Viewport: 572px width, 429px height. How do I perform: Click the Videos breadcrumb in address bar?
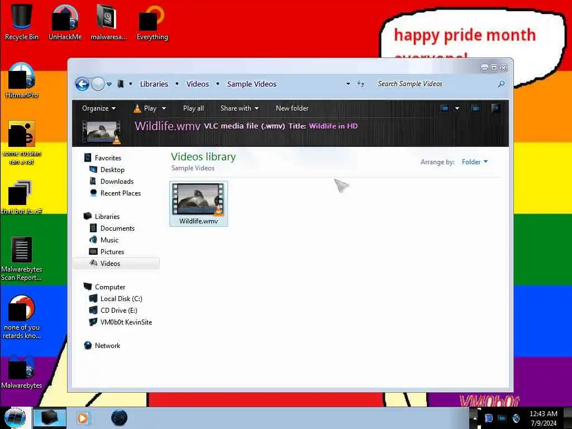197,84
